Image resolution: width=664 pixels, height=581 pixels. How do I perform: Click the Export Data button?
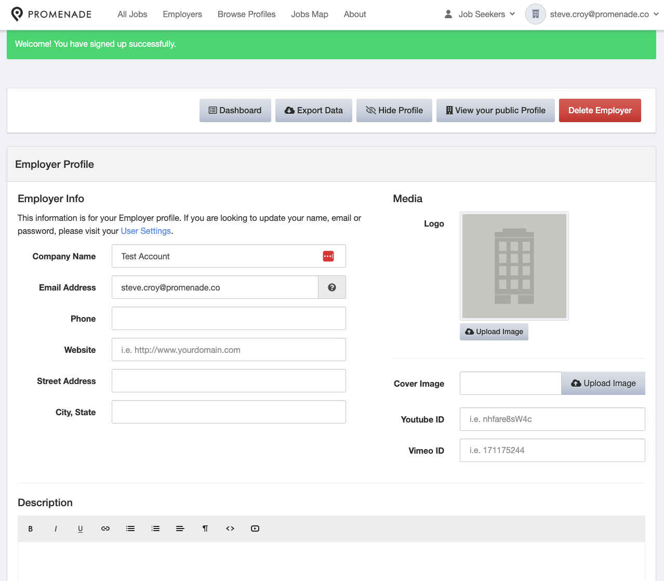pyautogui.click(x=314, y=110)
